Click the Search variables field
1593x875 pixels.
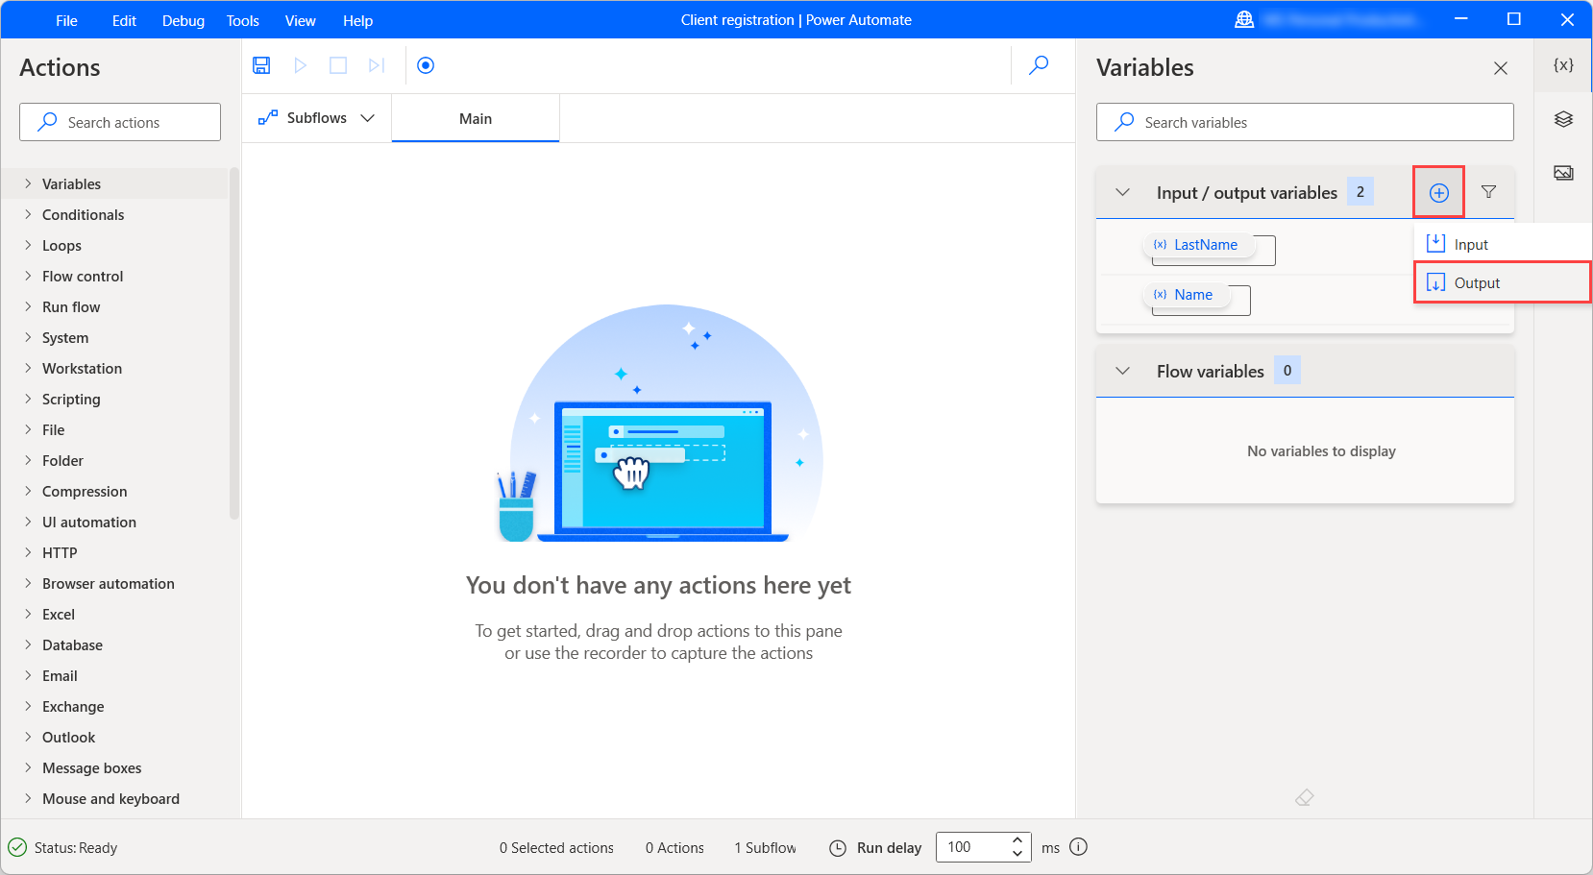point(1304,122)
